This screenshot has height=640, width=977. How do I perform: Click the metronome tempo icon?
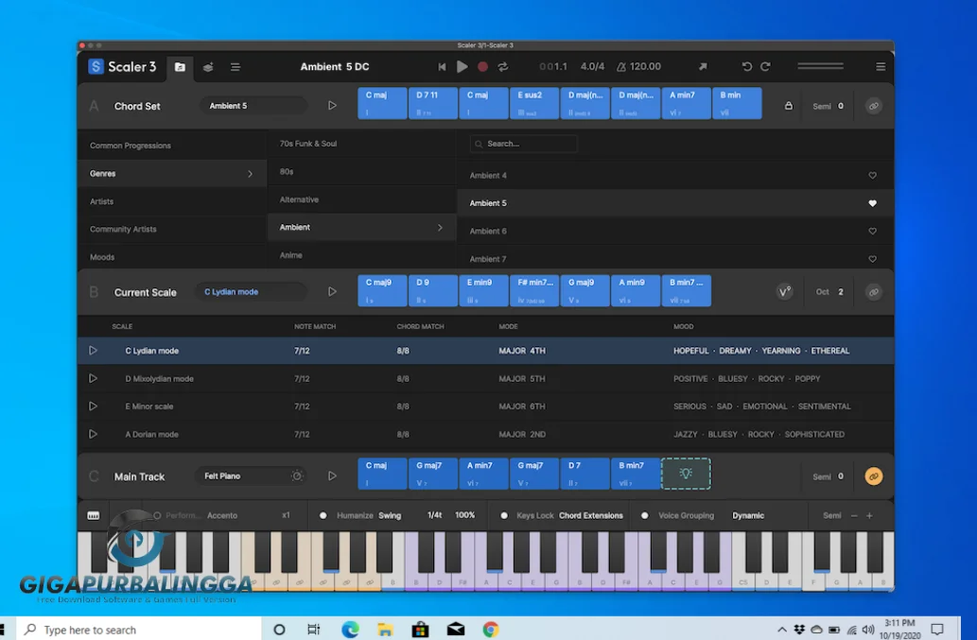pyautogui.click(x=621, y=66)
